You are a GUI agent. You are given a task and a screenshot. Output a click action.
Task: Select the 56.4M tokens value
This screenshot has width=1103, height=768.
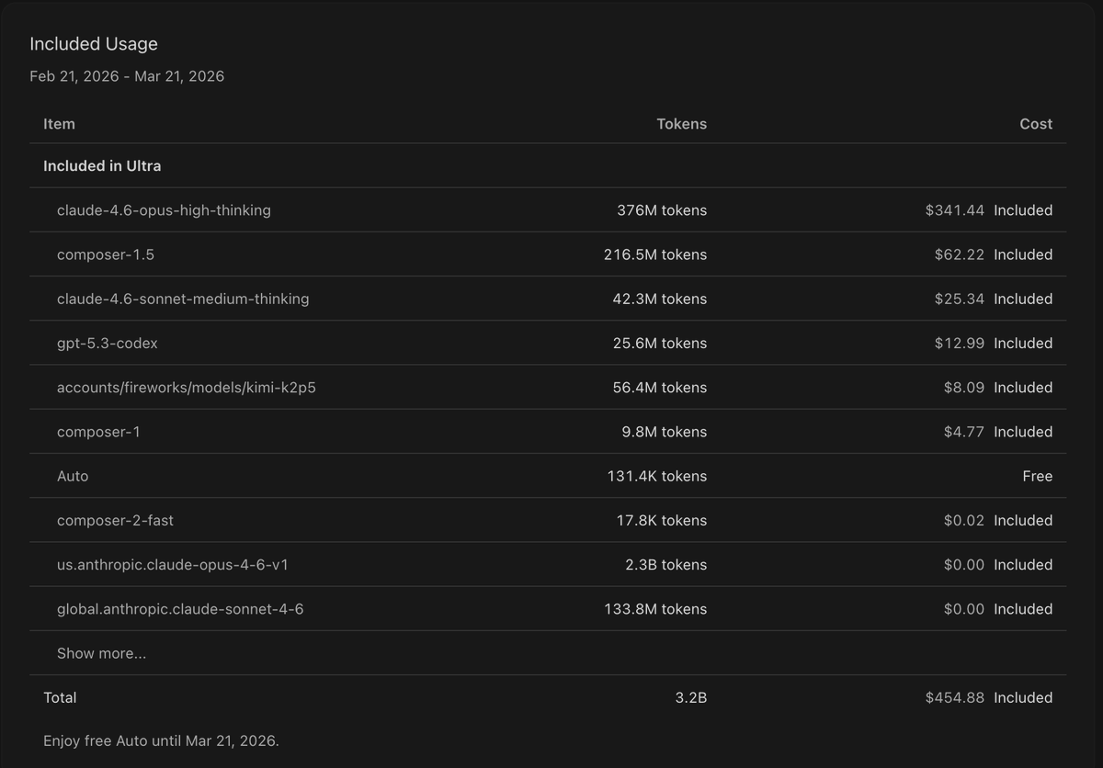click(660, 387)
